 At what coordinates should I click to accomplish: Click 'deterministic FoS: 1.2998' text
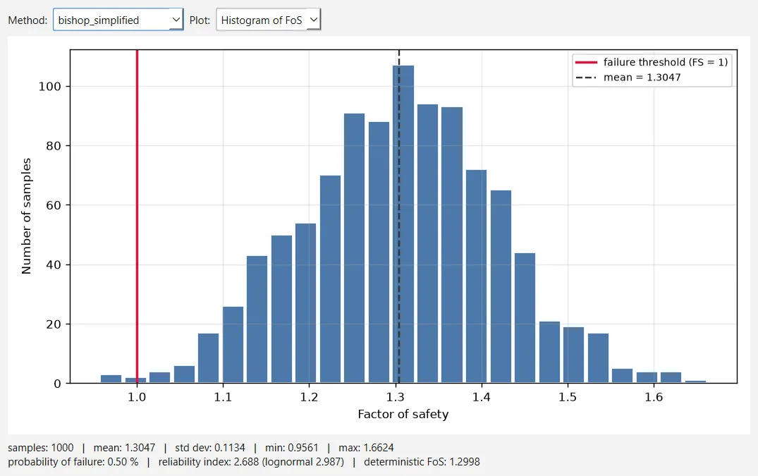[422, 462]
